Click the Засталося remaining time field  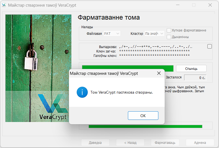195,78
